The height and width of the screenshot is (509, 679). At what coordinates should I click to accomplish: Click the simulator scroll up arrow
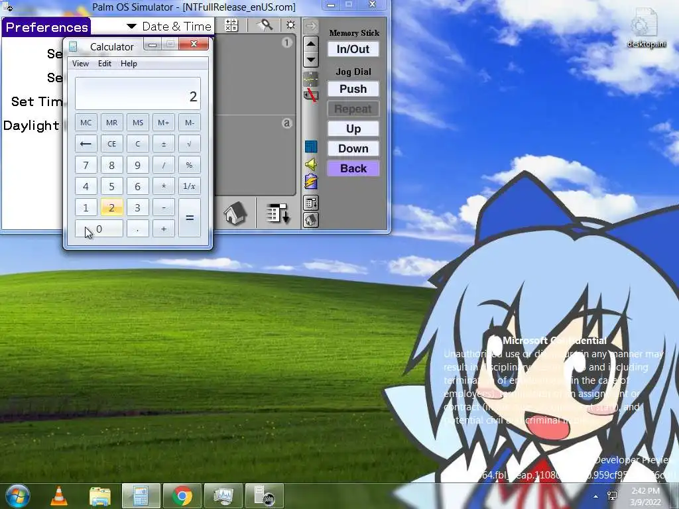(x=311, y=44)
